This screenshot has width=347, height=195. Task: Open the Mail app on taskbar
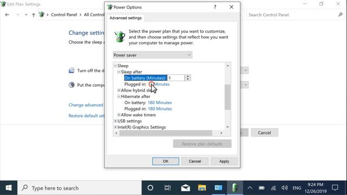point(185,188)
